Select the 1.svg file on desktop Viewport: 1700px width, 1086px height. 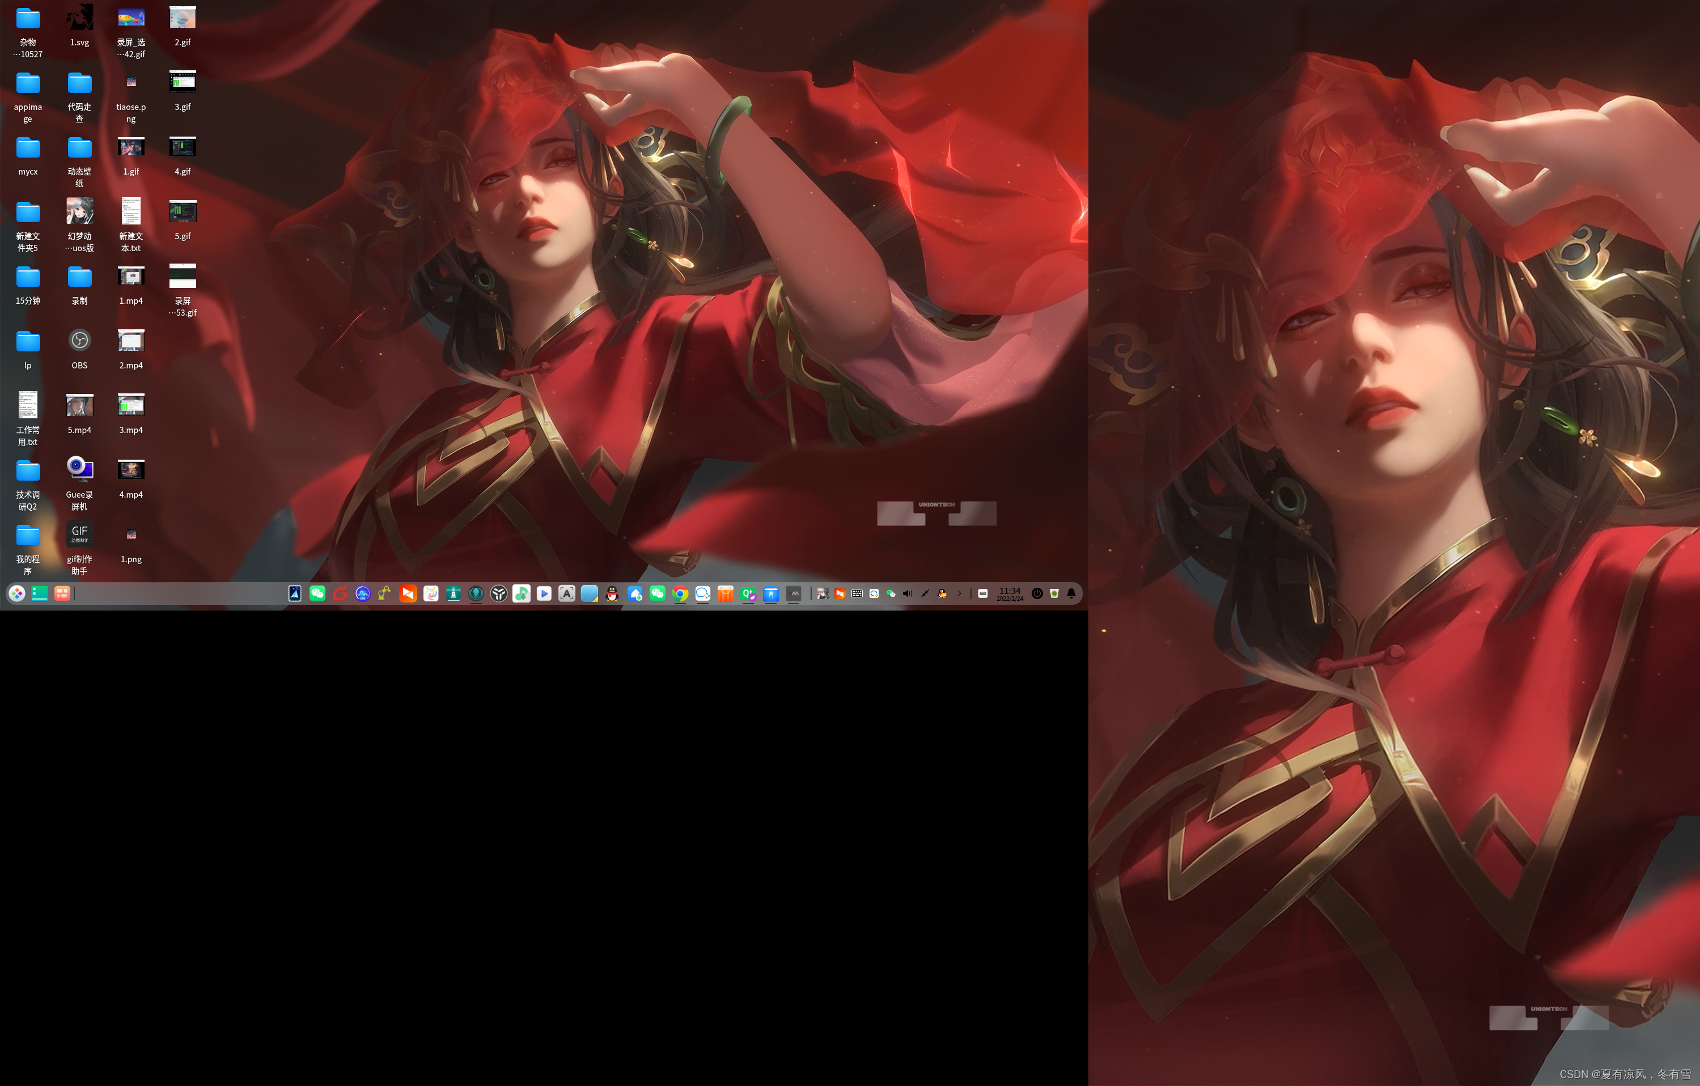(79, 18)
